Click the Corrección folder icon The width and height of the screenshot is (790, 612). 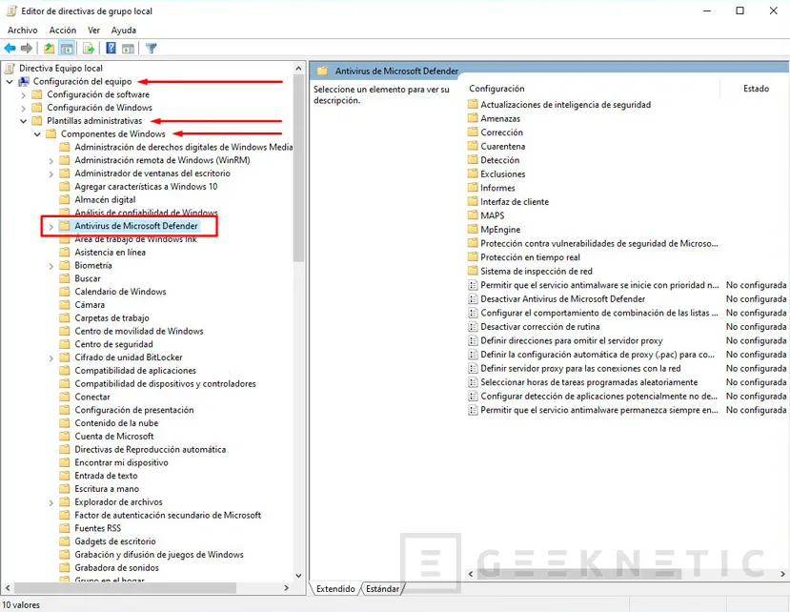pyautogui.click(x=473, y=133)
